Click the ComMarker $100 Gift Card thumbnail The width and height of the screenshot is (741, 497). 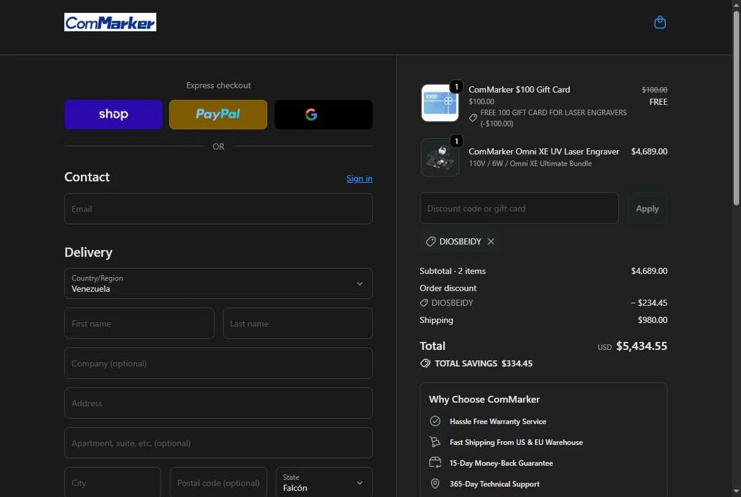pyautogui.click(x=439, y=103)
